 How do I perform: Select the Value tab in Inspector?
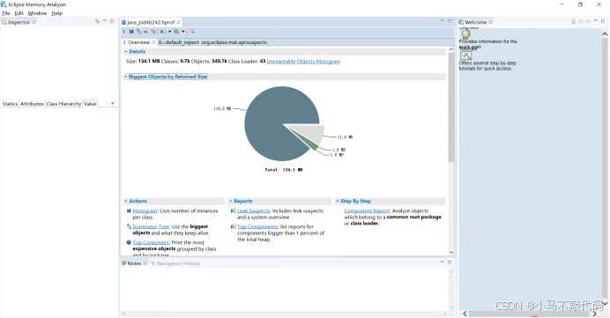click(90, 104)
